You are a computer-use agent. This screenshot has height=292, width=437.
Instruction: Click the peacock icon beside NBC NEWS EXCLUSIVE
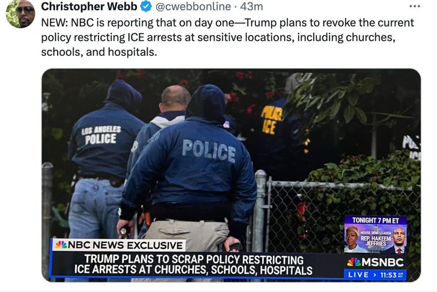pos(61,245)
